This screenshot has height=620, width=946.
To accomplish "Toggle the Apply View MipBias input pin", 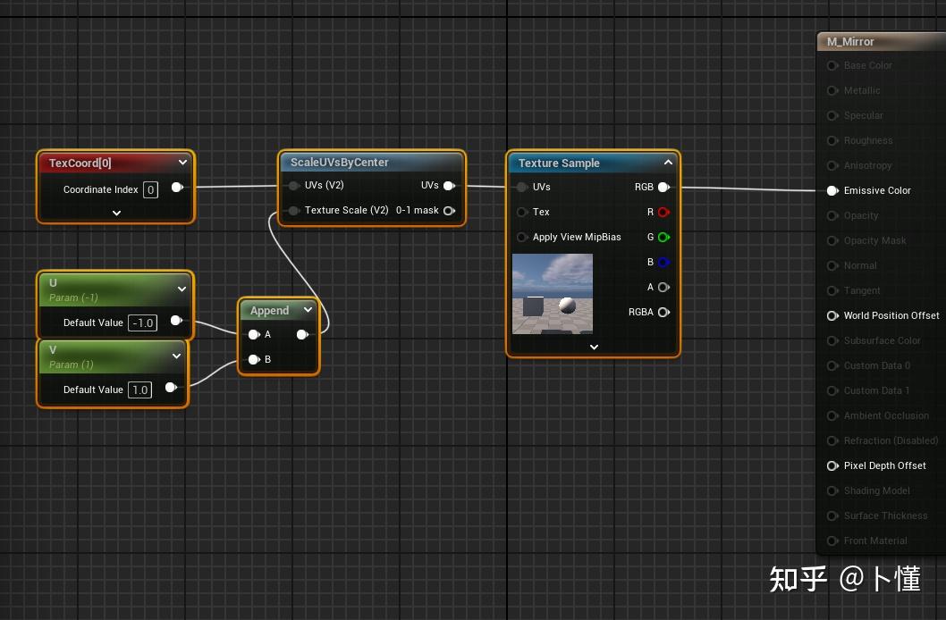I will [x=521, y=237].
